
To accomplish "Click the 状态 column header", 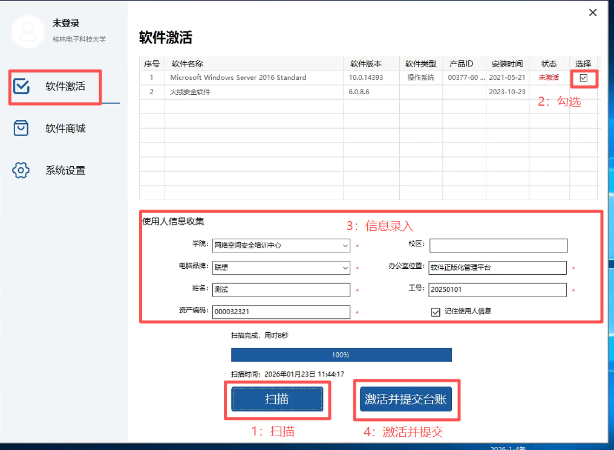I will click(x=549, y=64).
